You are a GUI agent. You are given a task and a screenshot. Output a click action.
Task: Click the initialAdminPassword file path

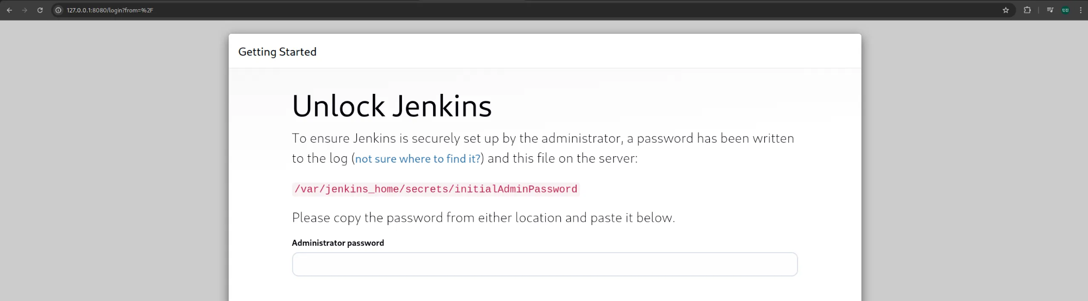tap(436, 189)
